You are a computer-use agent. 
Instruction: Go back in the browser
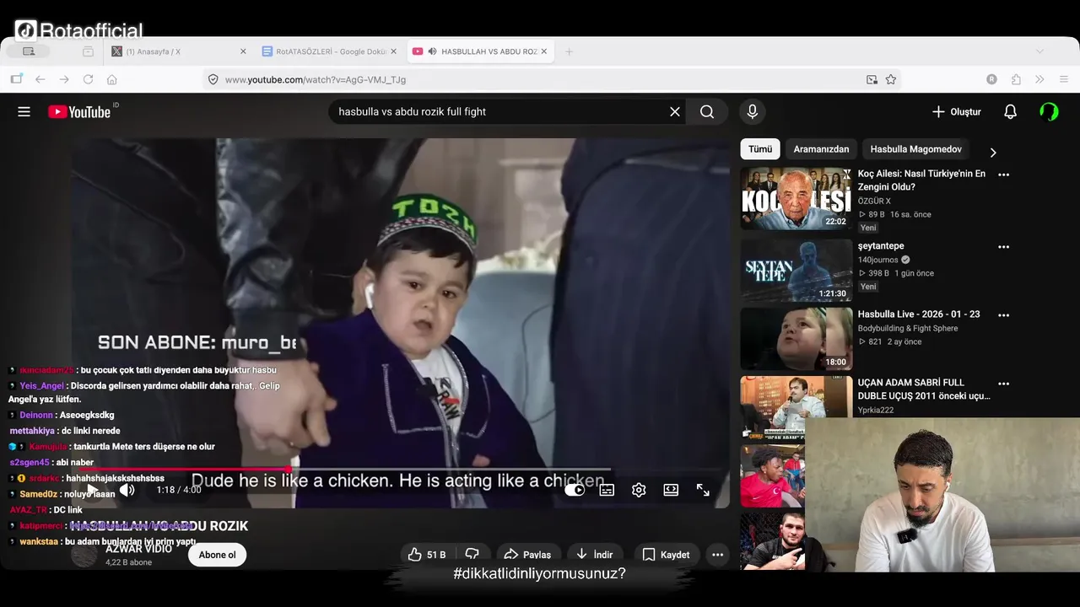[x=40, y=79]
